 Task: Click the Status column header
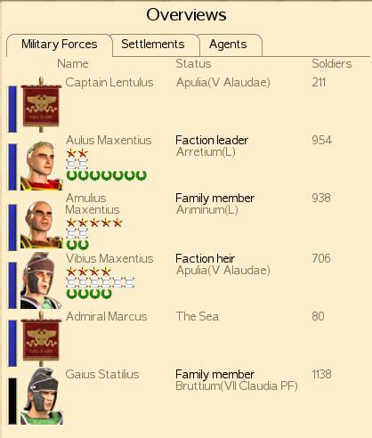[x=193, y=64]
